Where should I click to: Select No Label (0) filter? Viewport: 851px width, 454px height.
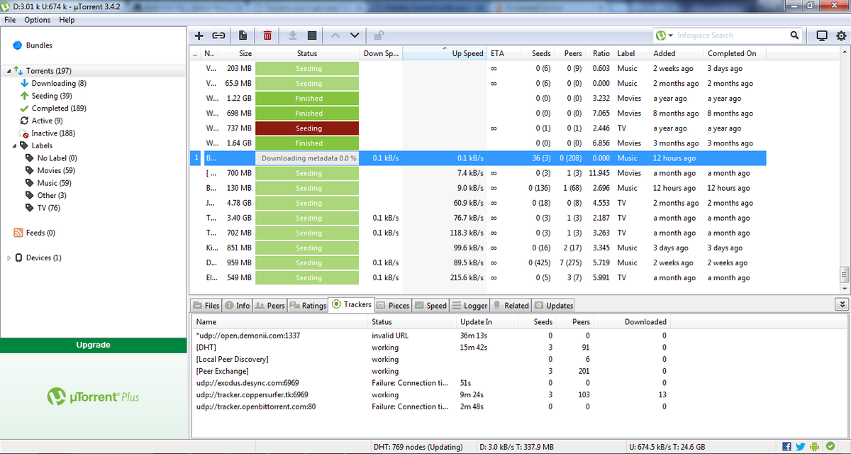coord(57,158)
